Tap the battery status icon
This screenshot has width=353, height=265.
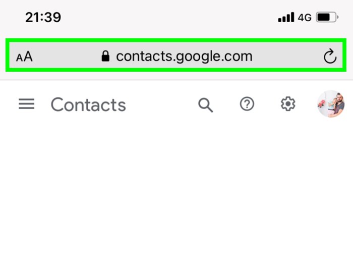click(x=327, y=18)
